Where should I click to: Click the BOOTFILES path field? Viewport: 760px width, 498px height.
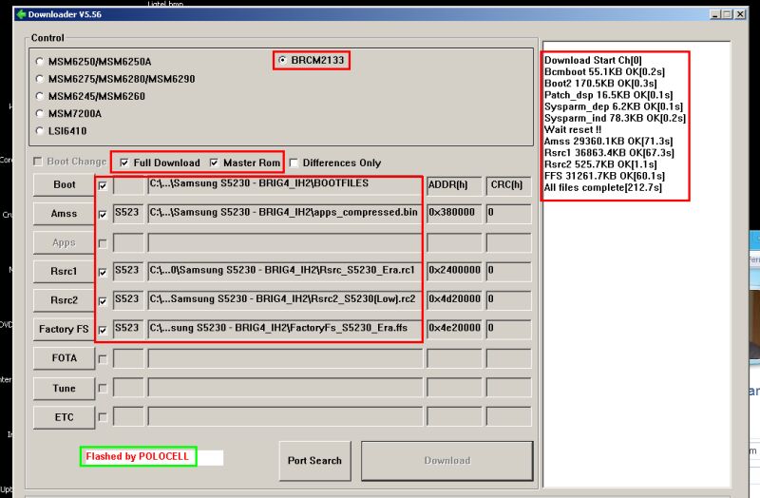tap(284, 184)
